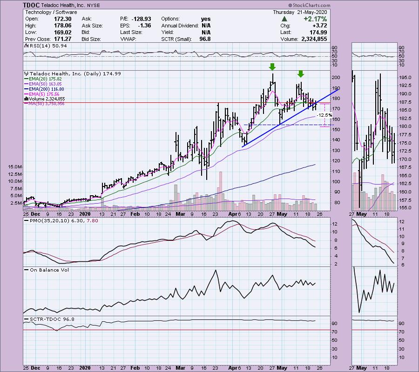419x372 pixels.
Task: Click the 'EMA(50) 163.05' legend text
Action: pyautogui.click(x=45, y=84)
